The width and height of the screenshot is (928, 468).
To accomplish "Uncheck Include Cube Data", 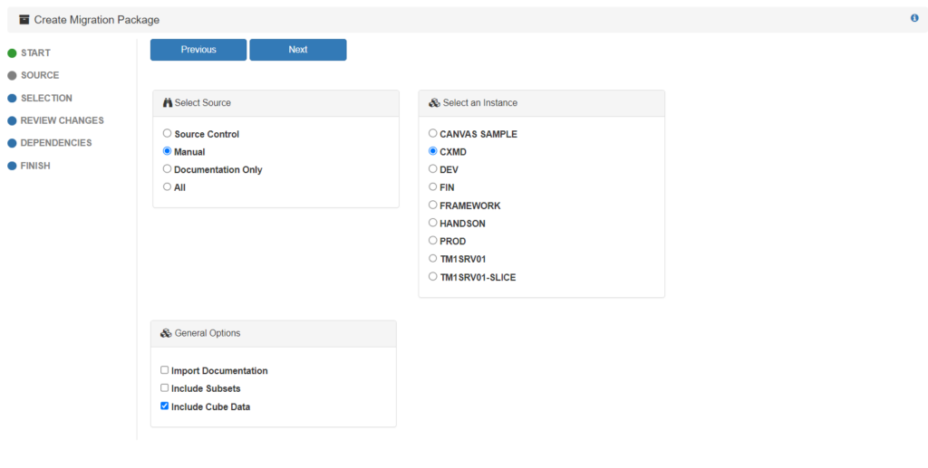I will coord(165,406).
